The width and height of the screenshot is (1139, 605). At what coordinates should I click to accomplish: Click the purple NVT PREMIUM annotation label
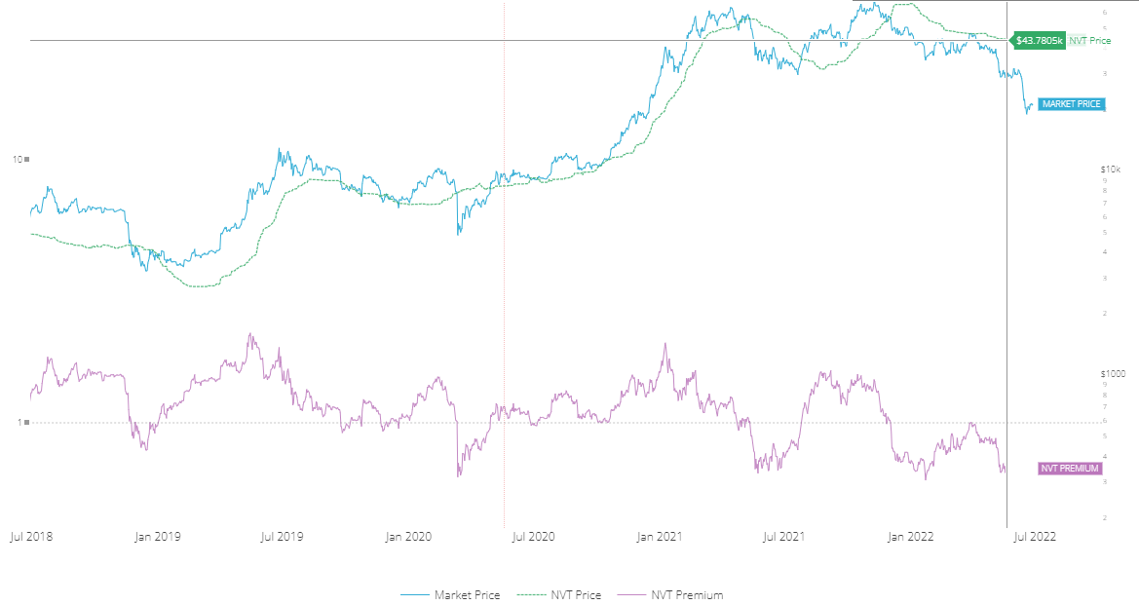click(x=1071, y=469)
